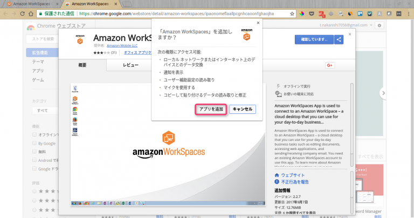
Task: Click the description panel scrollbar
Action: (351, 125)
